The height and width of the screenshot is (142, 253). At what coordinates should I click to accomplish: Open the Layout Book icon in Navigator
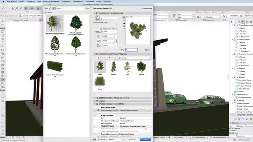pos(247,22)
